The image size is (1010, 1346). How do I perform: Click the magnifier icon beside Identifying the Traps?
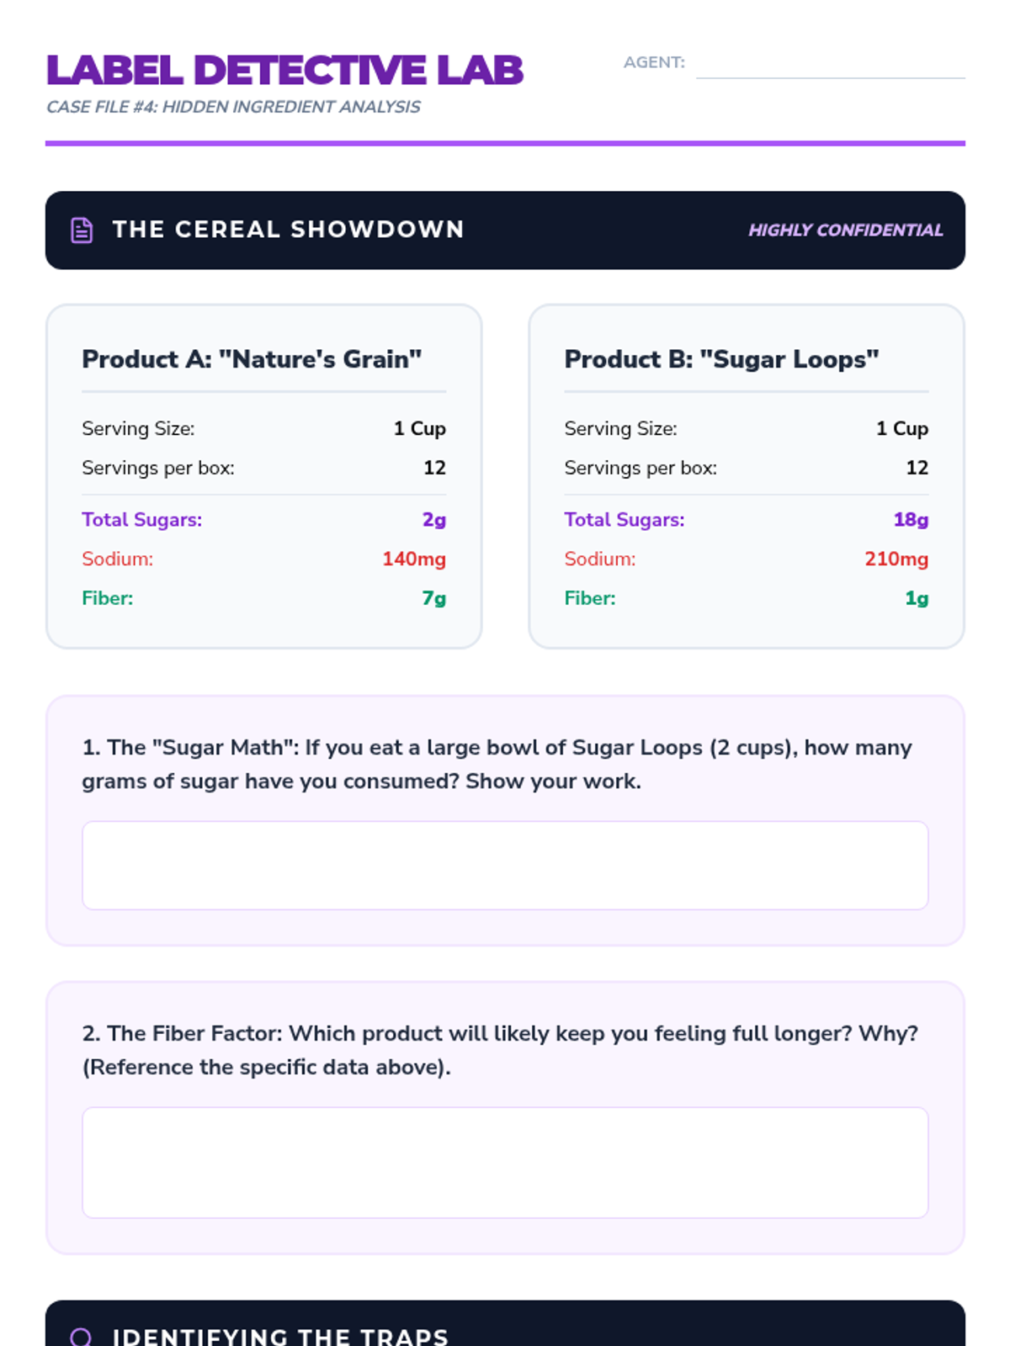tap(82, 1337)
